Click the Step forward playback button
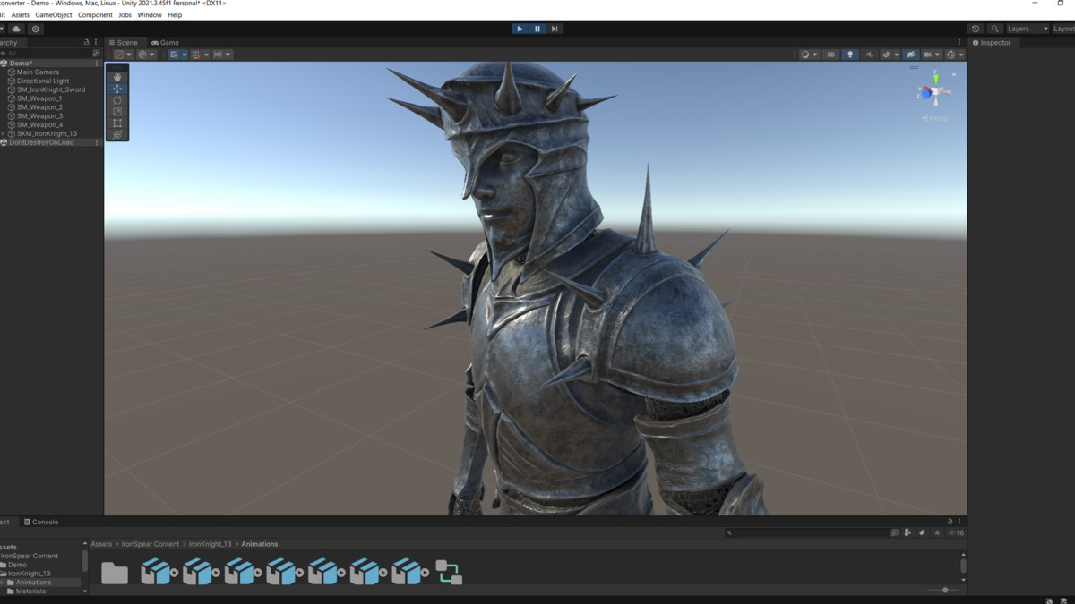Viewport: 1075px width, 604px height. [x=555, y=29]
